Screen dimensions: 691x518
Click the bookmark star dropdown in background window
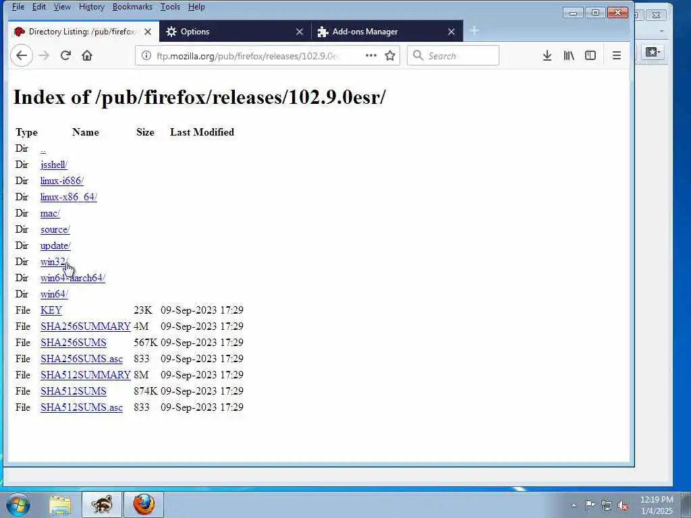[653, 52]
